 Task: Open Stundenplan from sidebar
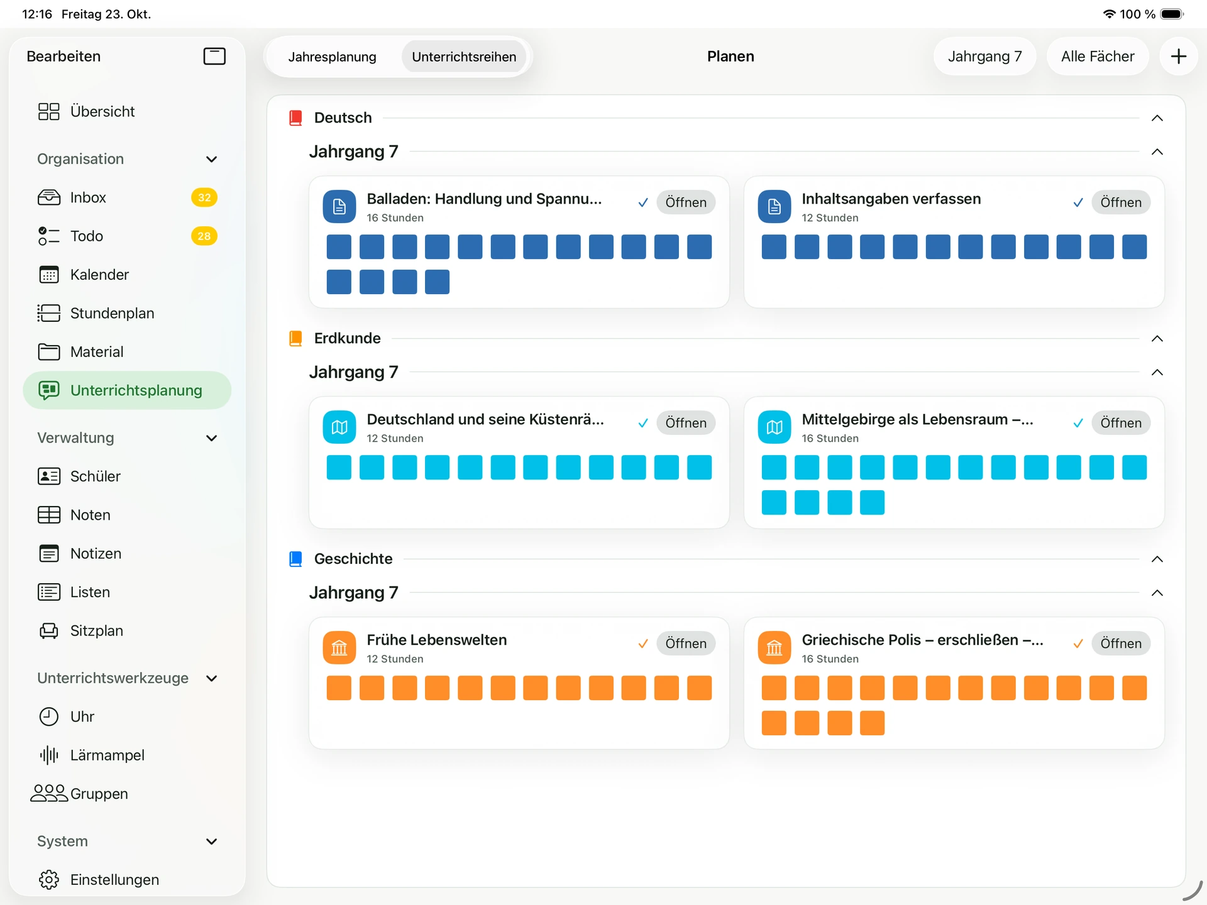click(x=127, y=313)
